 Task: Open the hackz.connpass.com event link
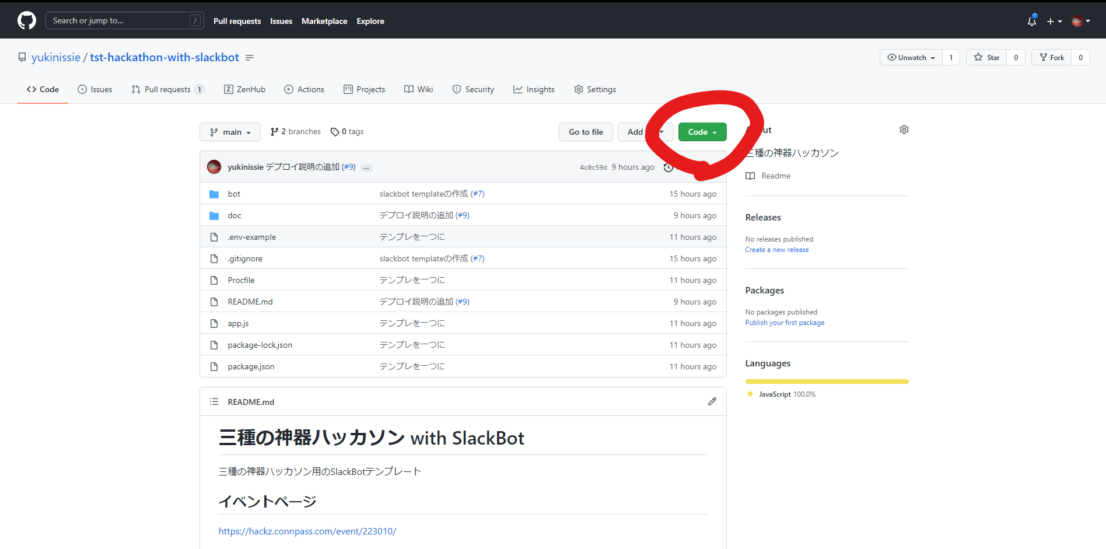tap(307, 531)
